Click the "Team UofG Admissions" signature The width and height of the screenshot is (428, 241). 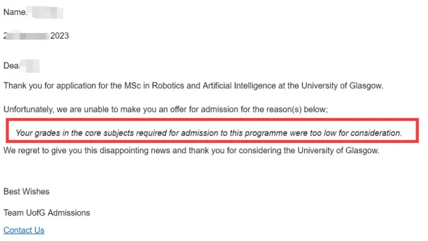click(x=47, y=212)
